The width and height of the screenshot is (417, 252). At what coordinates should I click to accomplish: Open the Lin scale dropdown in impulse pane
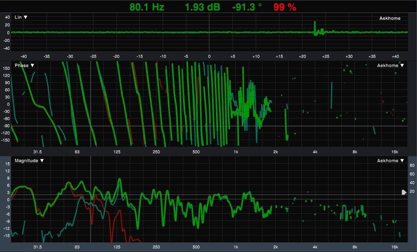tap(21, 17)
